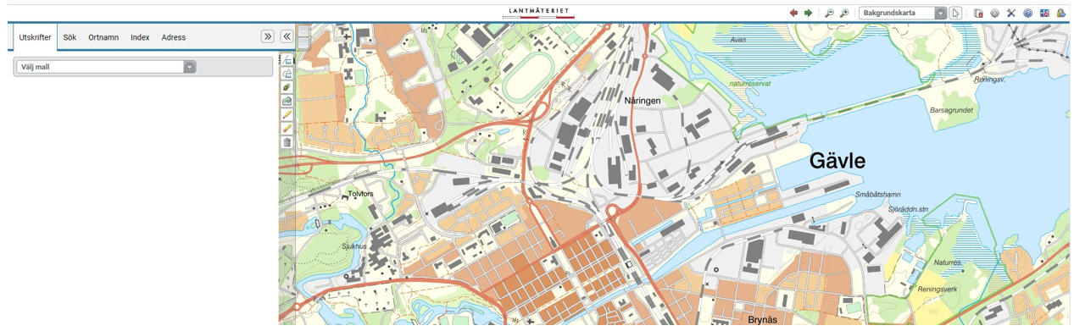Click the zoom out magnifier icon
The image size is (1074, 331).
830,13
